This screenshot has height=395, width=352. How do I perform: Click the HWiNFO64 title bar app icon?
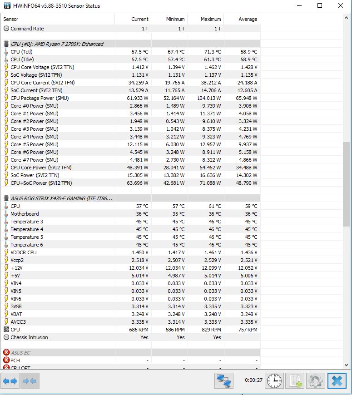[7, 5]
